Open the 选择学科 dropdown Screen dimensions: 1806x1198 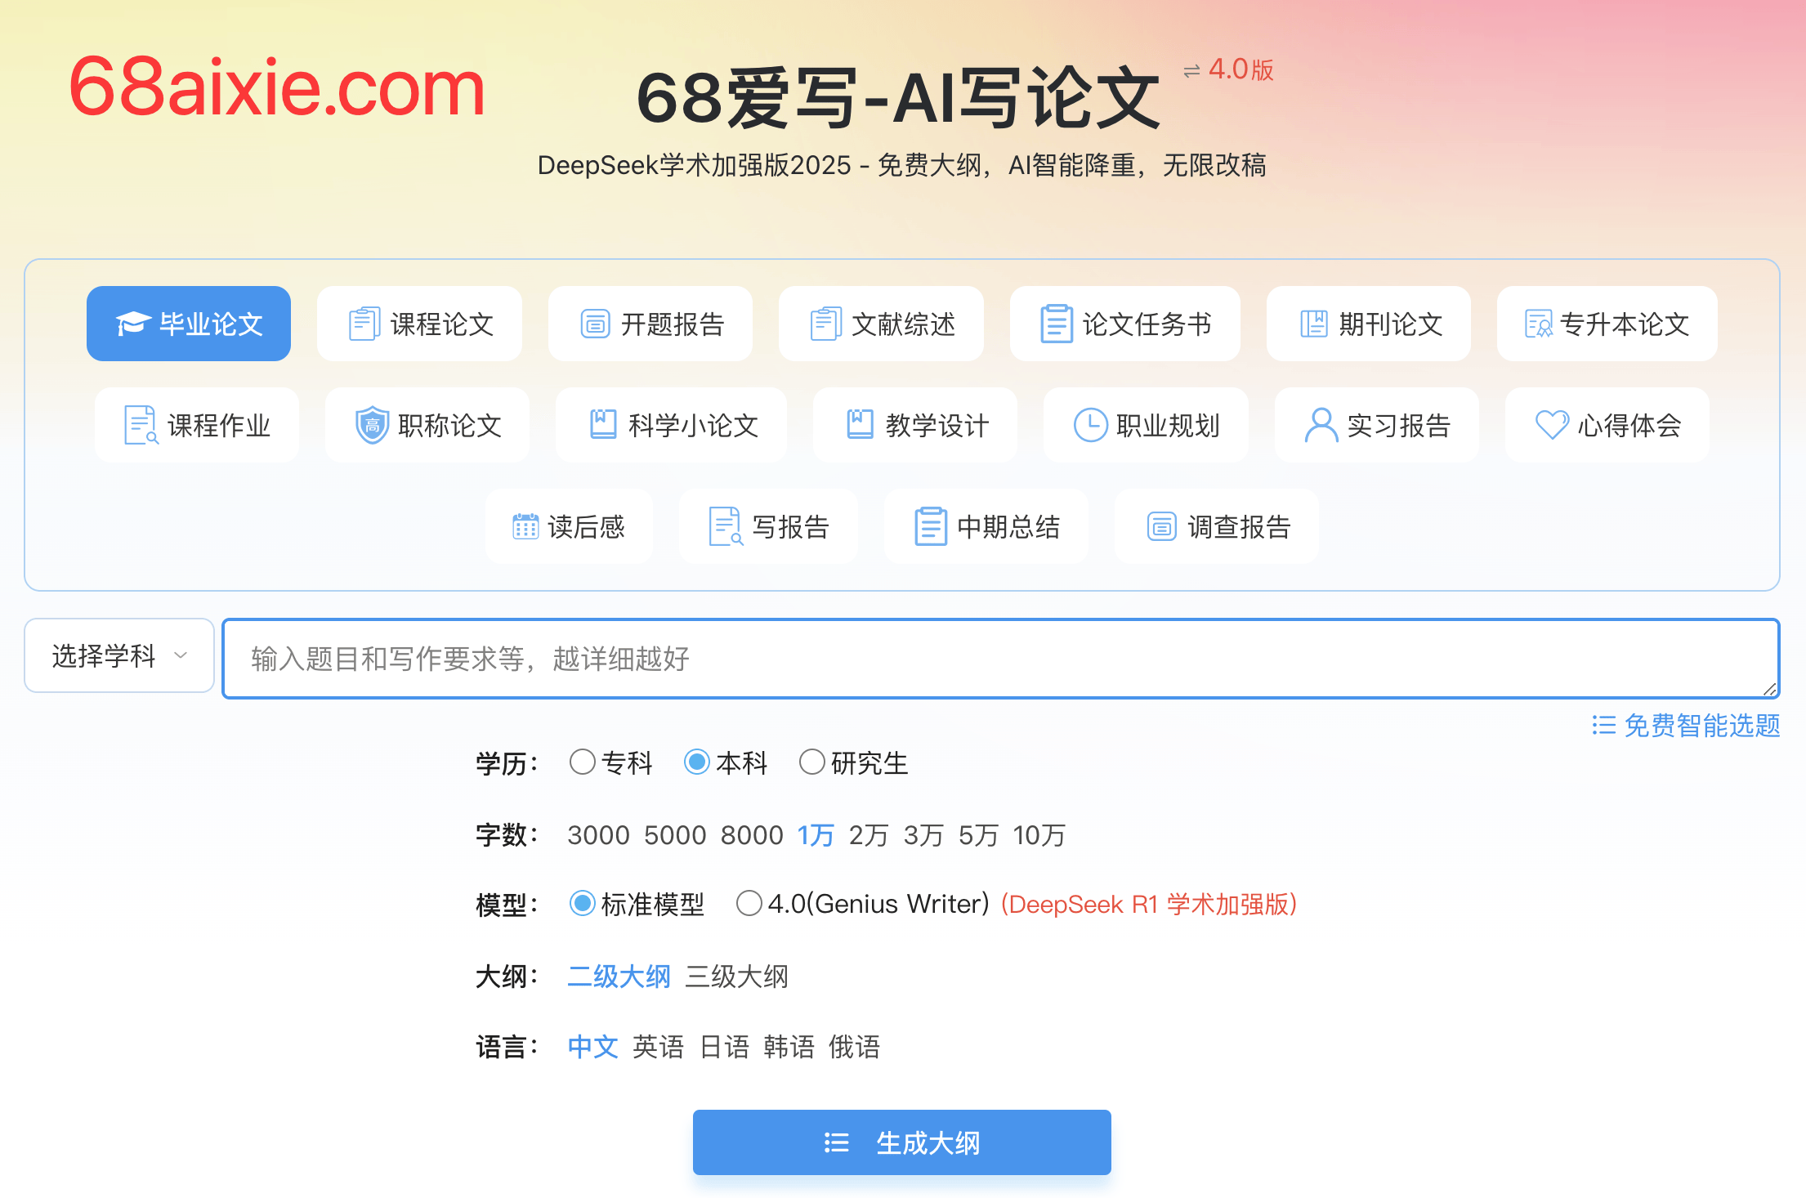pyautogui.click(x=118, y=656)
